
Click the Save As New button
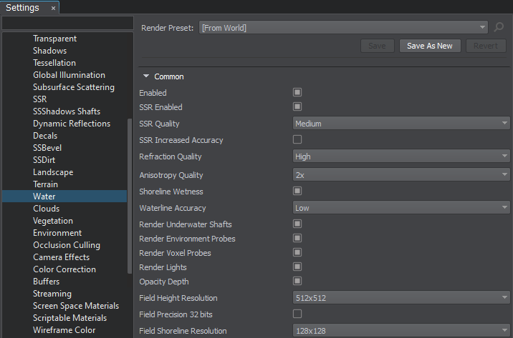[x=429, y=46]
